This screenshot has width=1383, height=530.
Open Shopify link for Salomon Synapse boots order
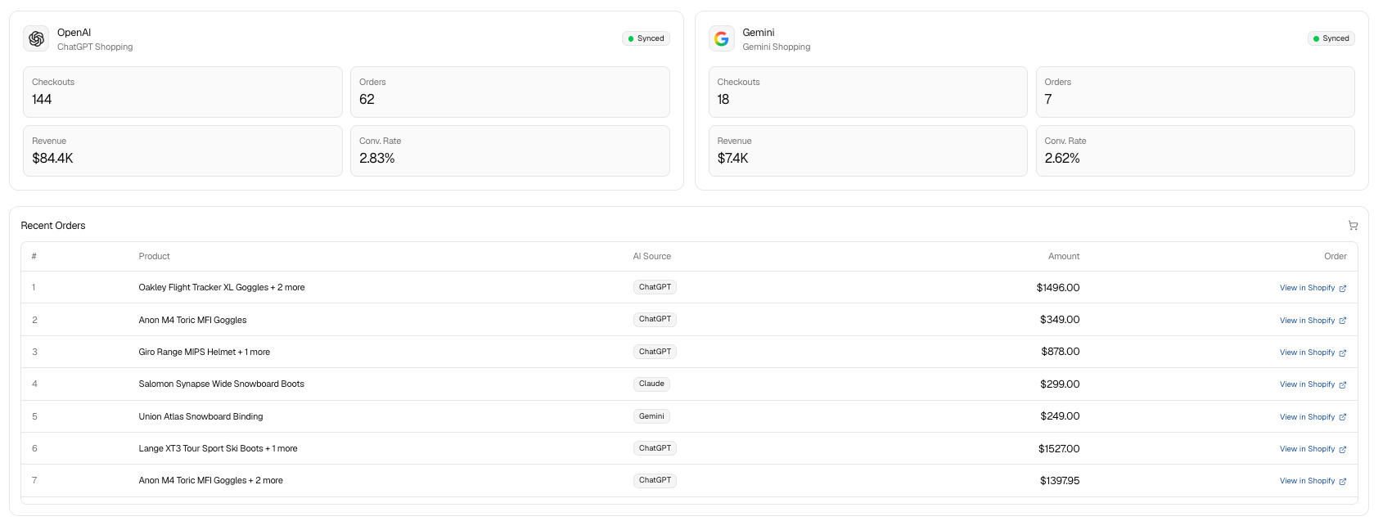(x=1313, y=384)
